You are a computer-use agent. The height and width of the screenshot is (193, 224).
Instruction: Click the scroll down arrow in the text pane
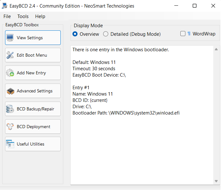click(216, 181)
